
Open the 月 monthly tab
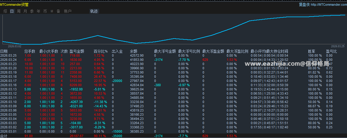click(25, 11)
